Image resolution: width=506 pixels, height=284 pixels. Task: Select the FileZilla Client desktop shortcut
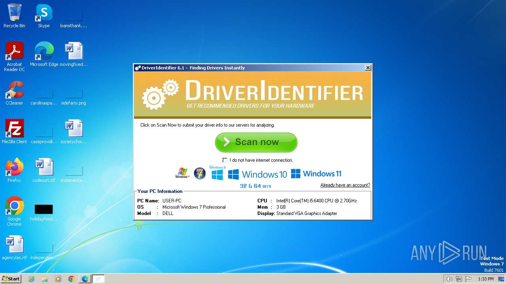click(x=14, y=132)
